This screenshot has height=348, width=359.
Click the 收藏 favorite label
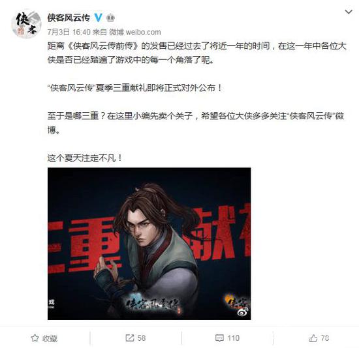pos(50,338)
